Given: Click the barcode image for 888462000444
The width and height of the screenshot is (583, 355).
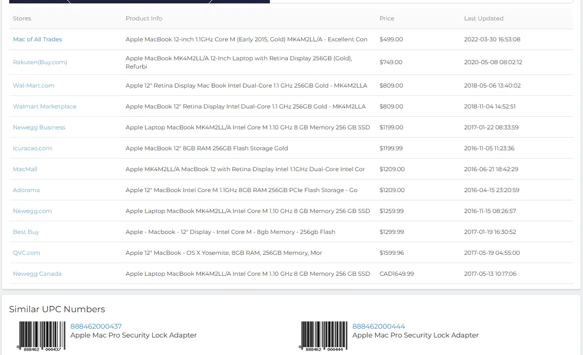Looking at the screenshot, I should 323,335.
